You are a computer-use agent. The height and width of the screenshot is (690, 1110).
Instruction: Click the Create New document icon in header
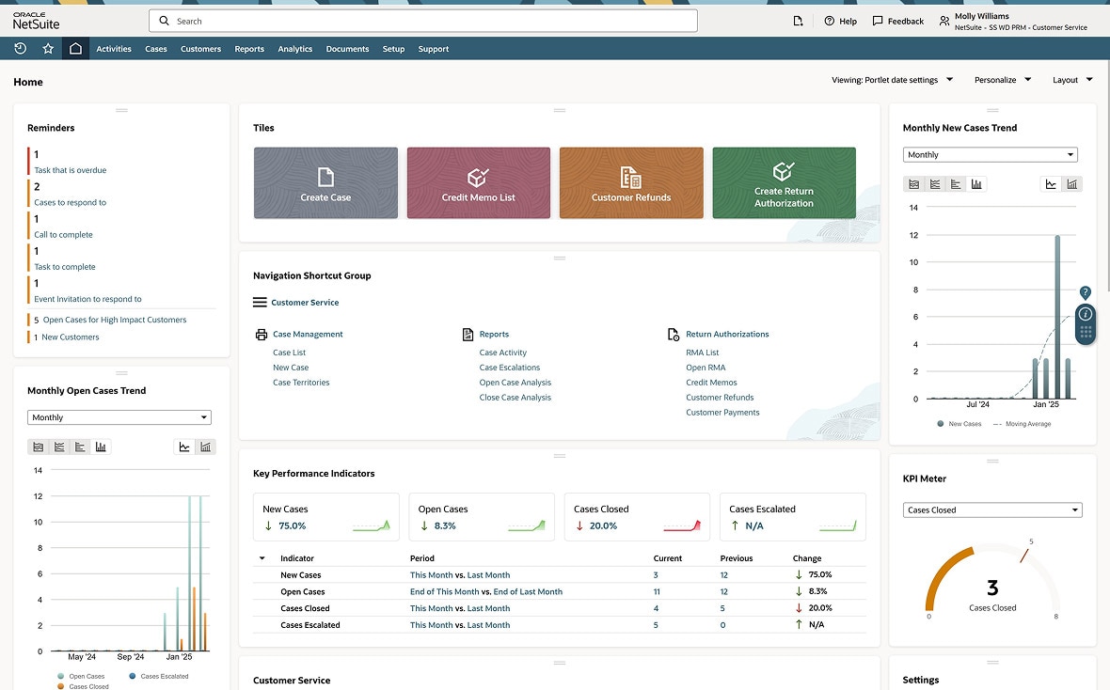(x=798, y=21)
